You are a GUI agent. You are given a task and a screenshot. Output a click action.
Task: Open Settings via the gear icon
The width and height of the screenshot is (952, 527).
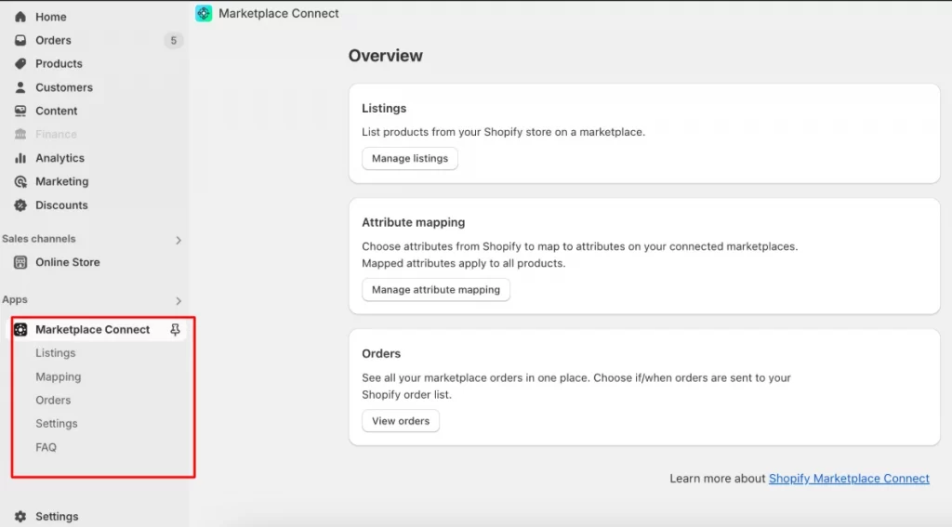pyautogui.click(x=20, y=516)
